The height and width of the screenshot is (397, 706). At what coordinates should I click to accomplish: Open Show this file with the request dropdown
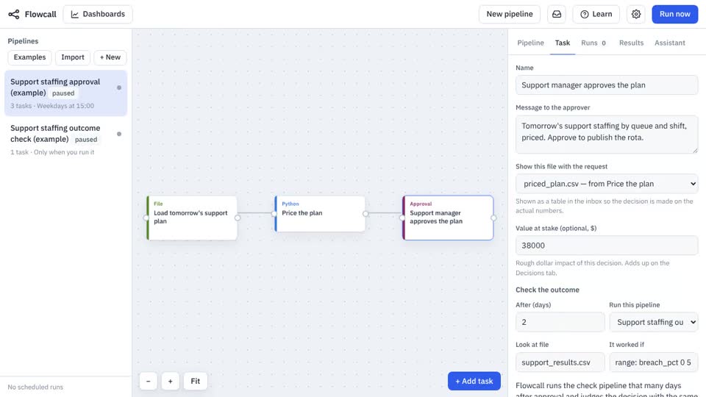pyautogui.click(x=607, y=184)
